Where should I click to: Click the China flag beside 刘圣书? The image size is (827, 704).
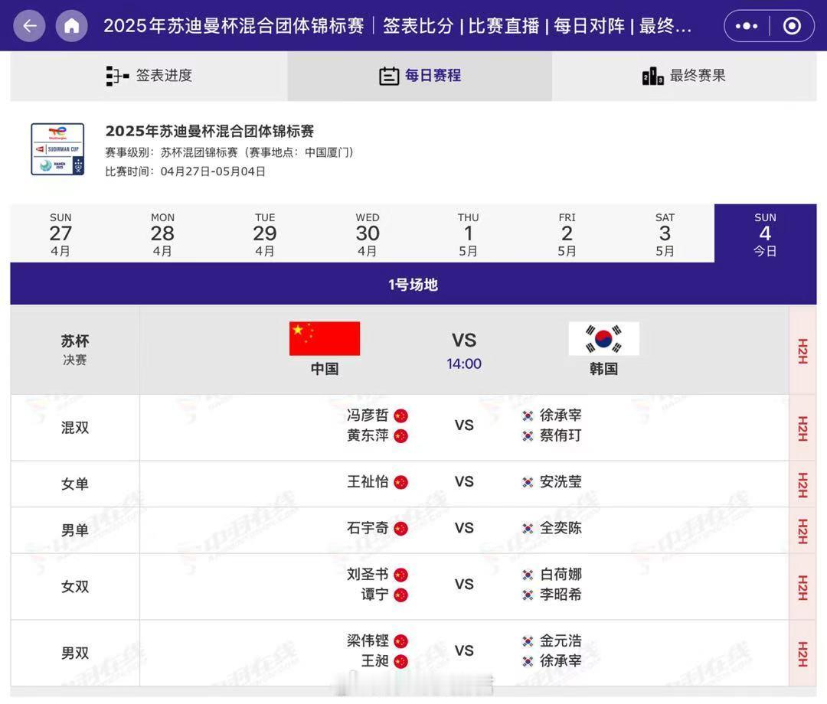400,575
